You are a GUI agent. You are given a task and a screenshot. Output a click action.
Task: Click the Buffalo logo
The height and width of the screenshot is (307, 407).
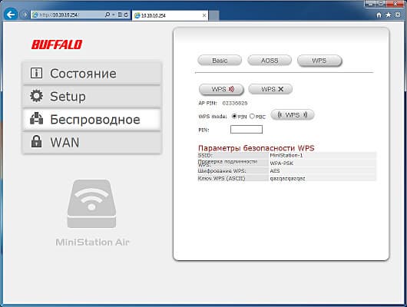57,45
